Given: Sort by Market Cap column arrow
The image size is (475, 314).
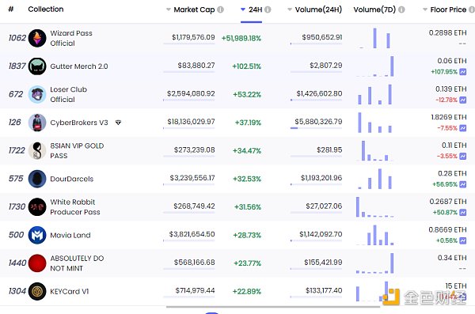Looking at the screenshot, I should click(x=169, y=9).
